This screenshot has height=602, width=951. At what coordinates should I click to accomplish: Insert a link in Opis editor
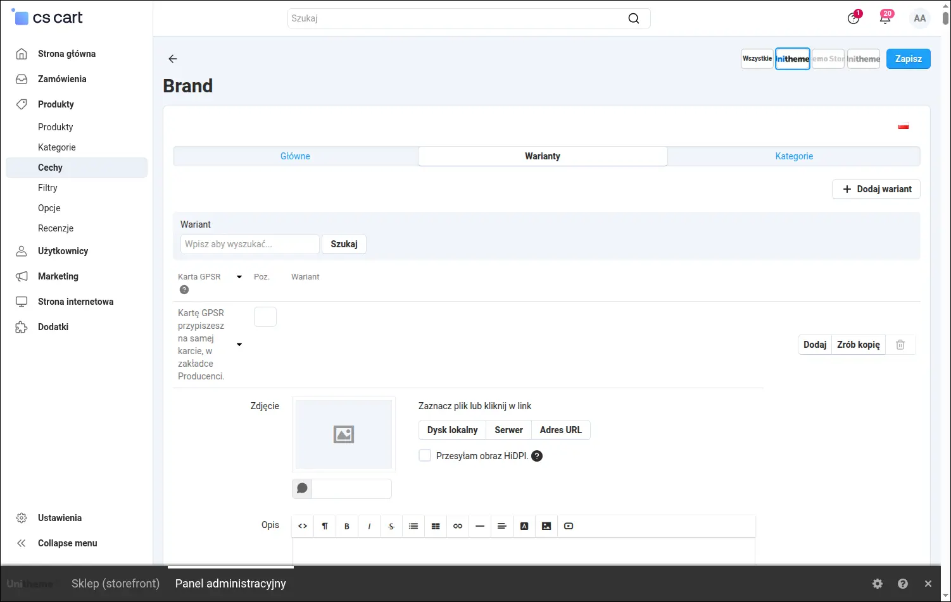click(x=458, y=526)
